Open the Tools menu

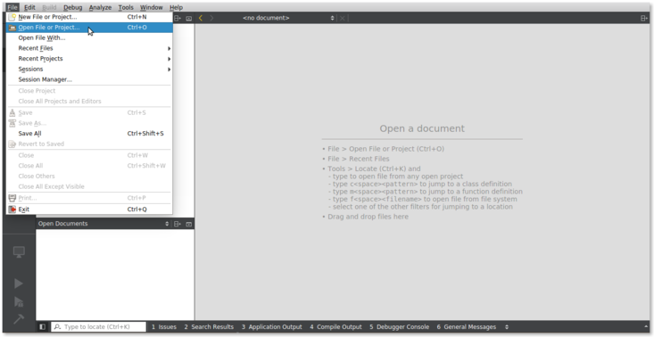click(x=126, y=7)
